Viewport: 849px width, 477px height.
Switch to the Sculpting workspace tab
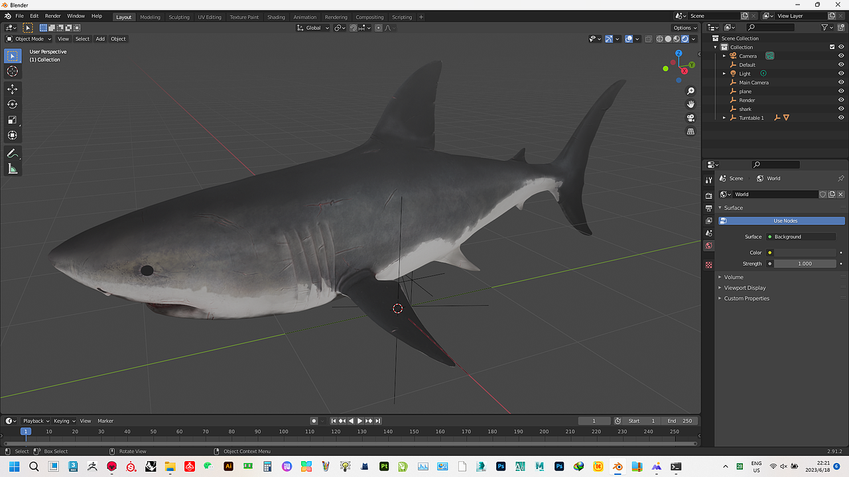[x=179, y=17]
